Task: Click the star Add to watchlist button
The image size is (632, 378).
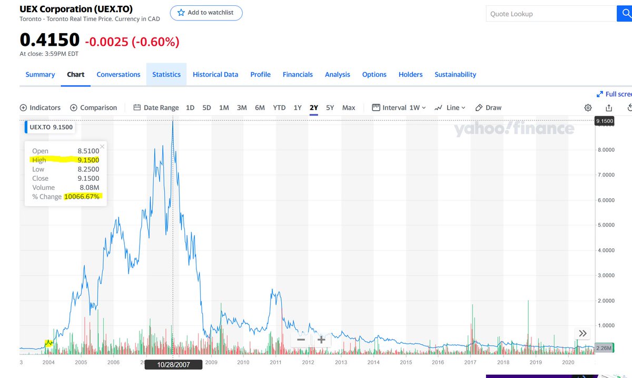Action: click(x=206, y=13)
